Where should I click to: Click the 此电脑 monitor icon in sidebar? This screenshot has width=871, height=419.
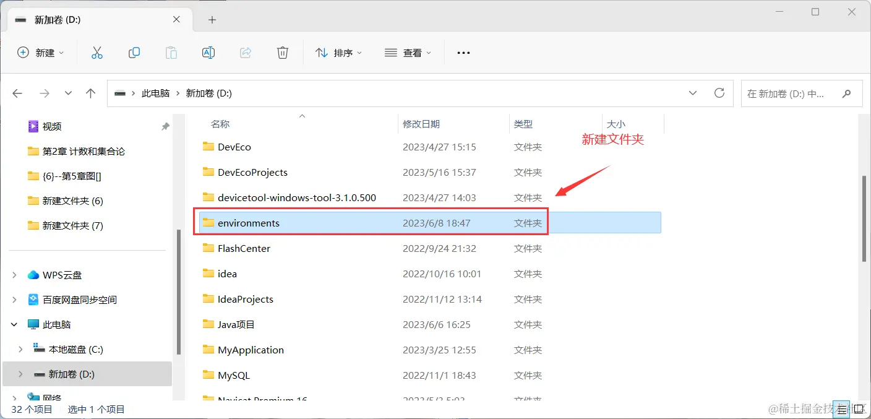(x=33, y=324)
